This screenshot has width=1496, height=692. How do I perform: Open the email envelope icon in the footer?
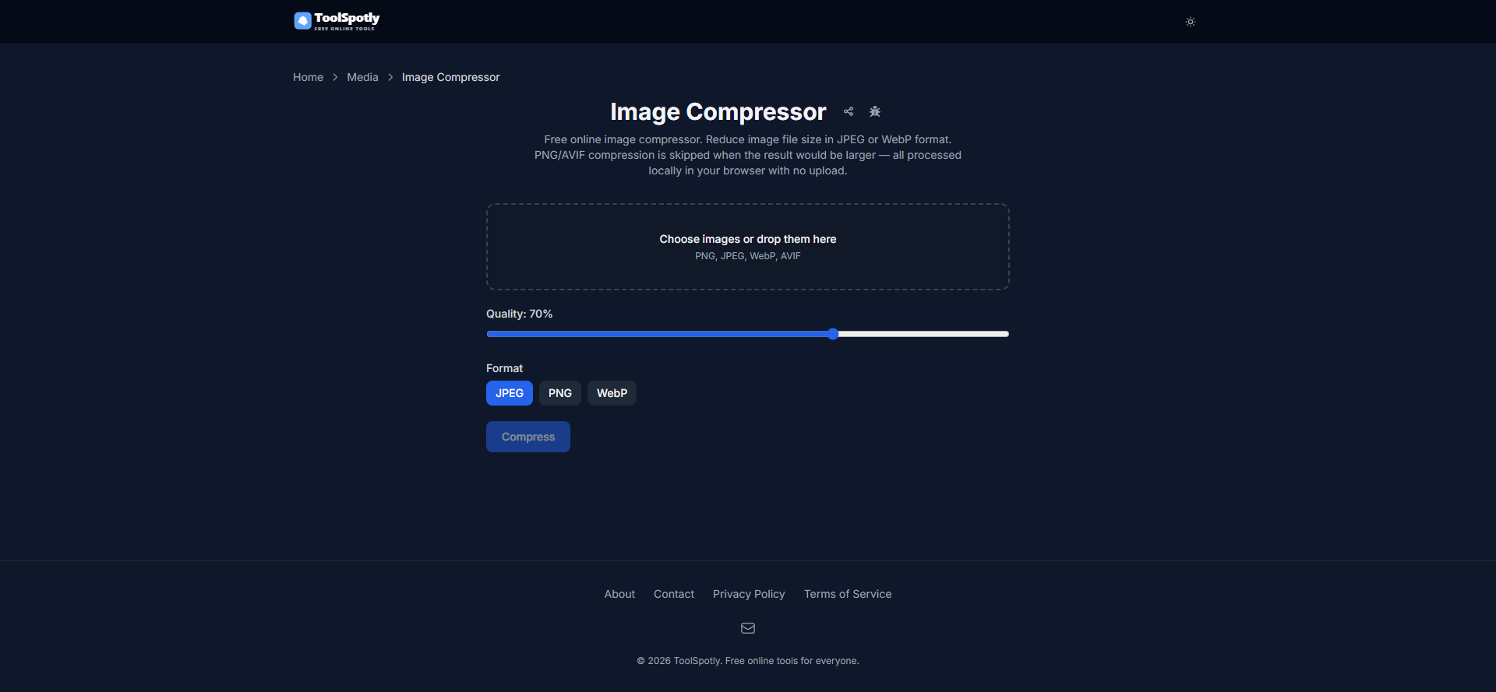coord(748,628)
